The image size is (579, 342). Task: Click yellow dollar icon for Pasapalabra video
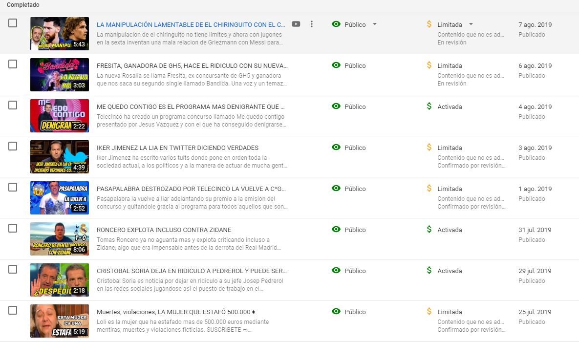(x=429, y=188)
